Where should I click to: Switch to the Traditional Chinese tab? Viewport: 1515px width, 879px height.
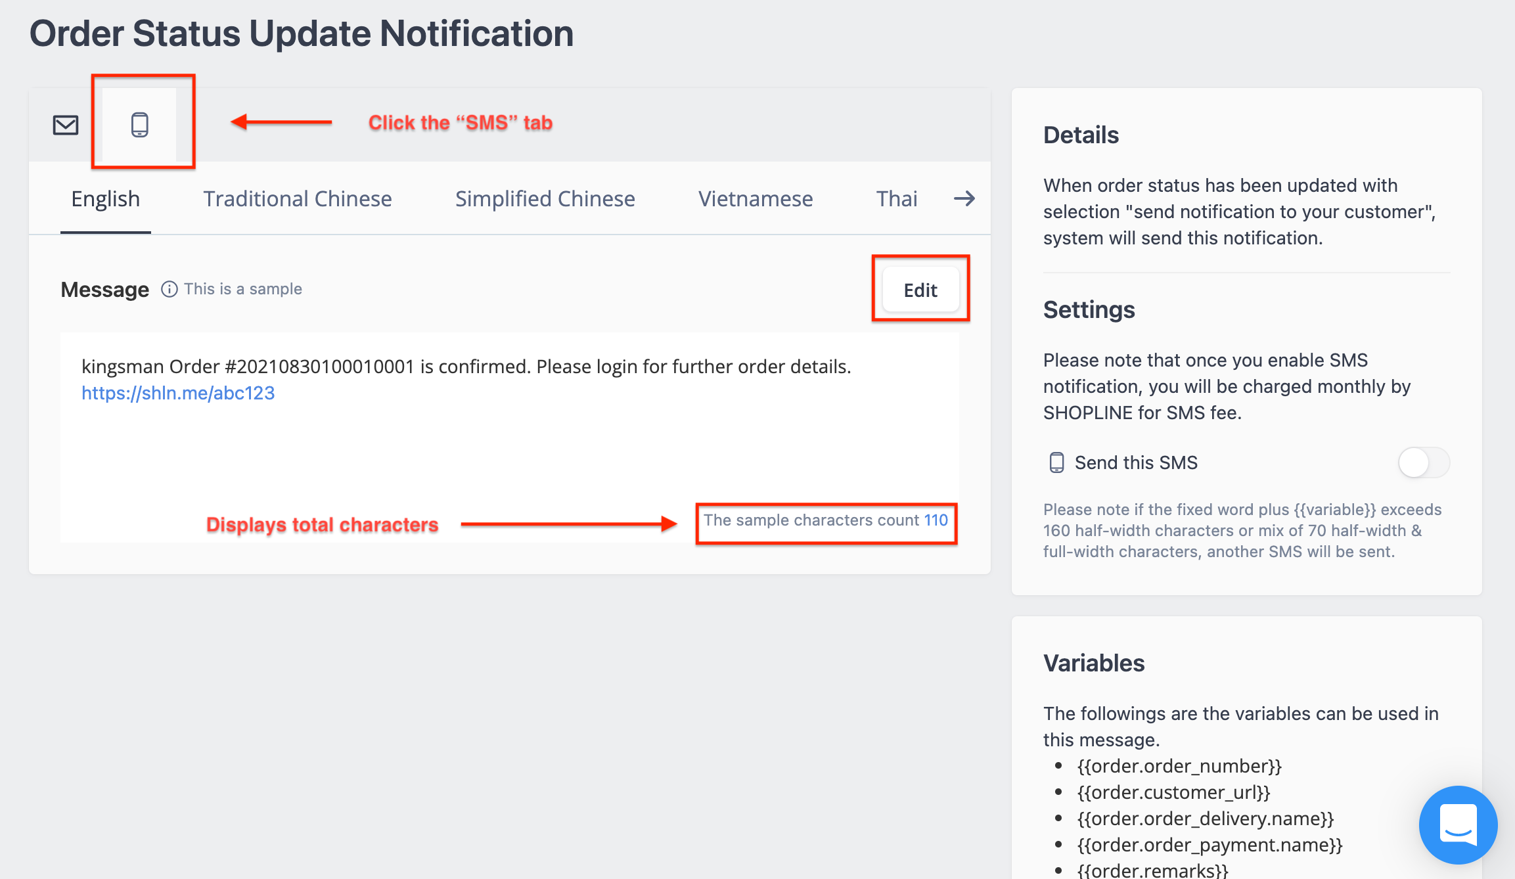click(298, 198)
